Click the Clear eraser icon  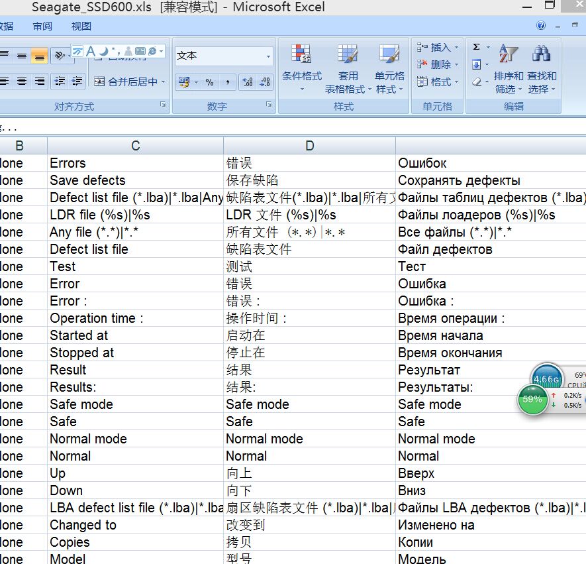pyautogui.click(x=477, y=82)
